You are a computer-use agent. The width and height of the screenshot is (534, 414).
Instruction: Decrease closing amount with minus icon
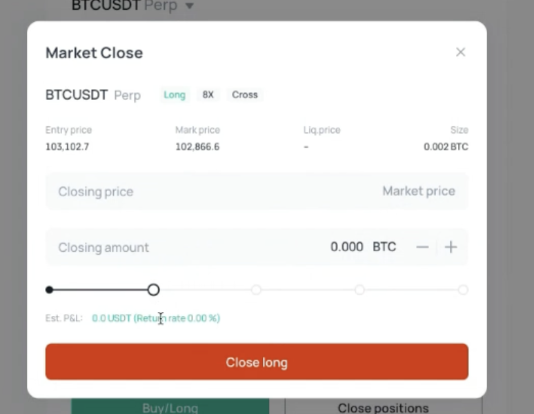[x=422, y=247]
